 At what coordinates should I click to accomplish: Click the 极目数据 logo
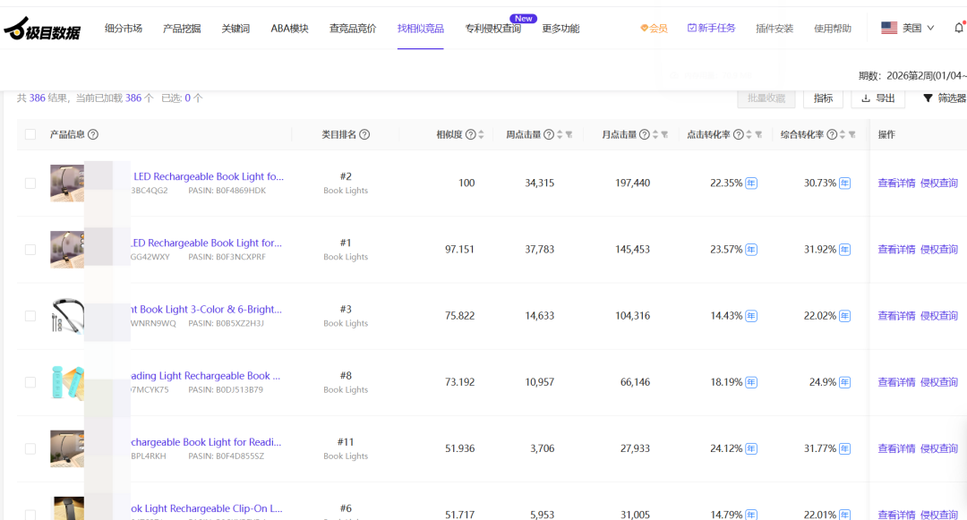click(41, 28)
